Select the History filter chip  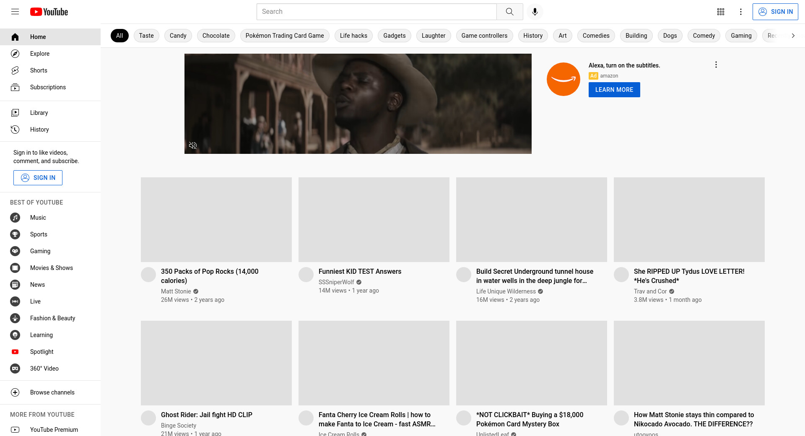point(533,36)
